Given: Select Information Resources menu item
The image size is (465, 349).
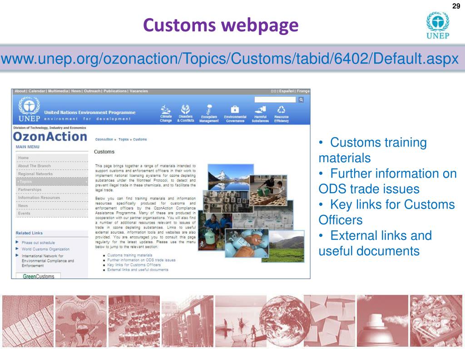Looking at the screenshot, I should pyautogui.click(x=52, y=198).
